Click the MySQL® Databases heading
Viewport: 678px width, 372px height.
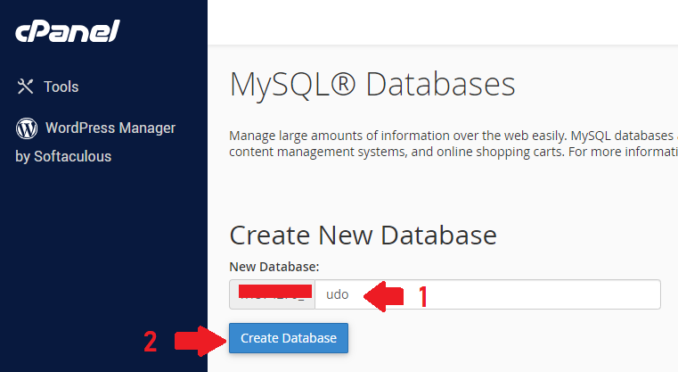coord(372,84)
